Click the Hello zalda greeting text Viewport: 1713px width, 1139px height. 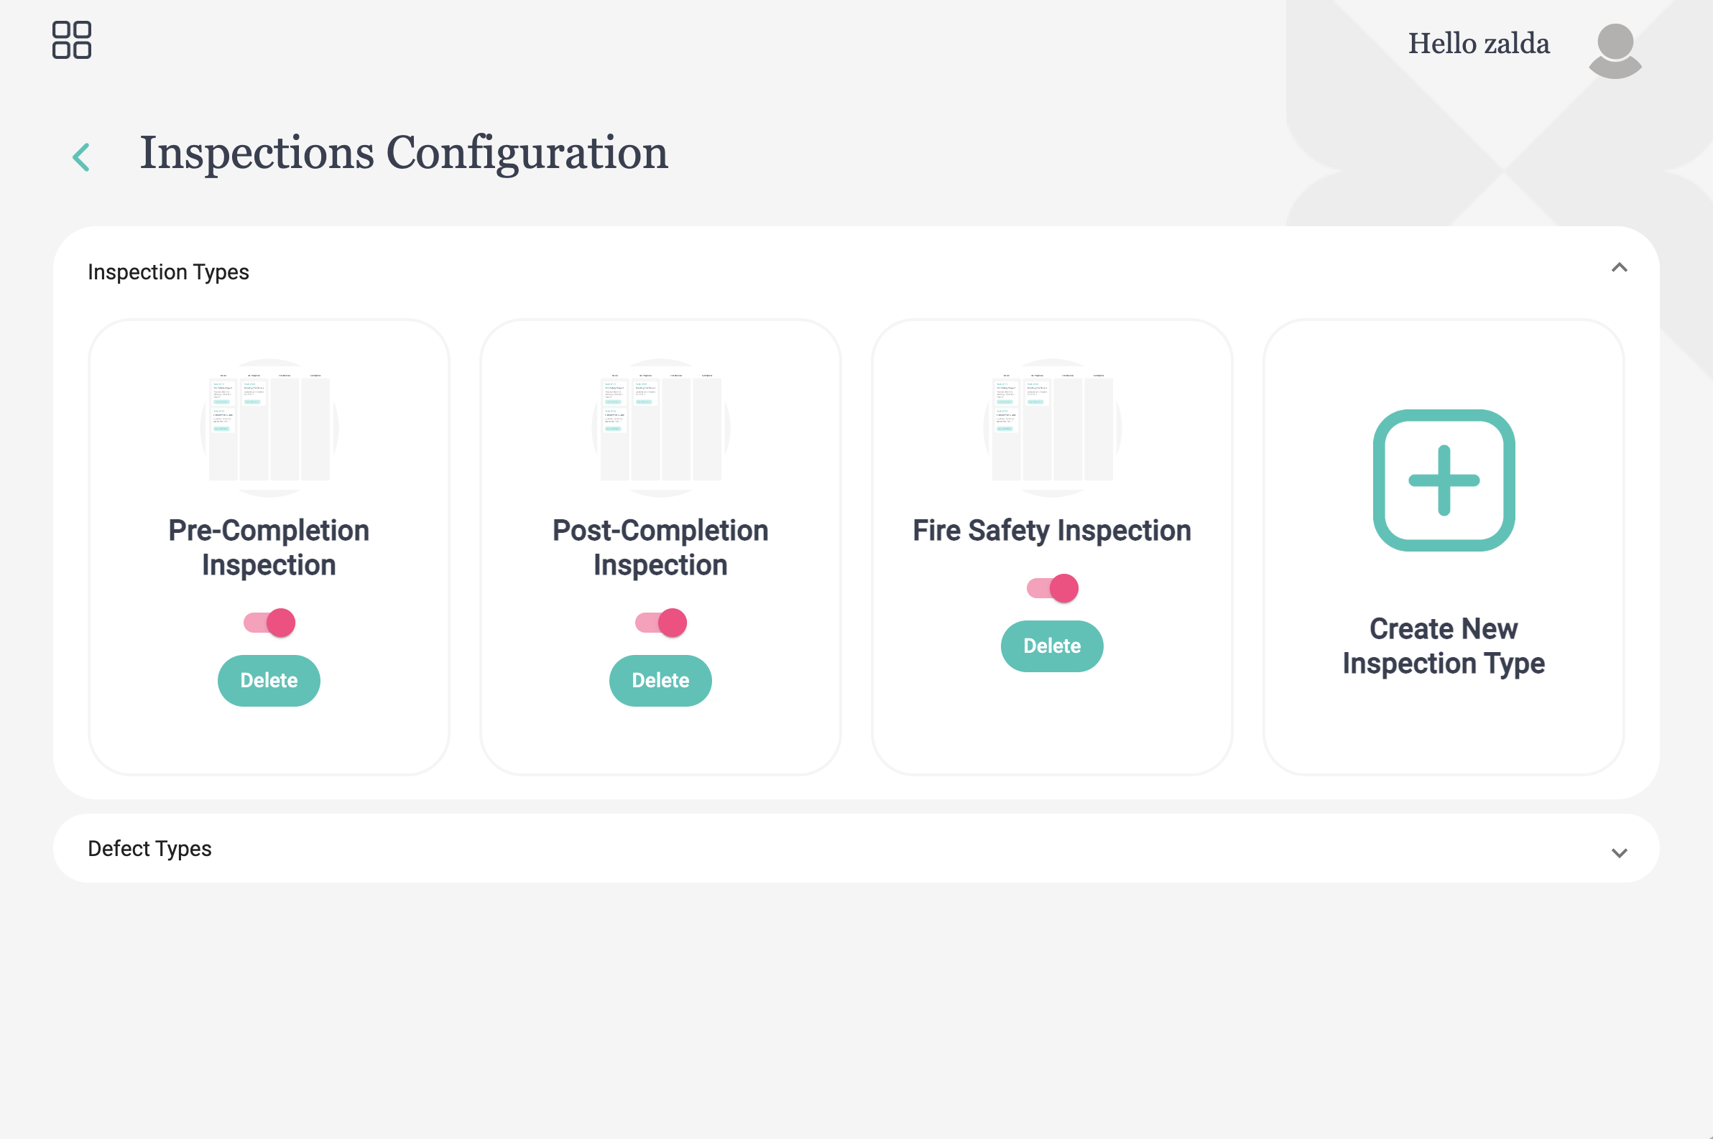click(x=1479, y=44)
